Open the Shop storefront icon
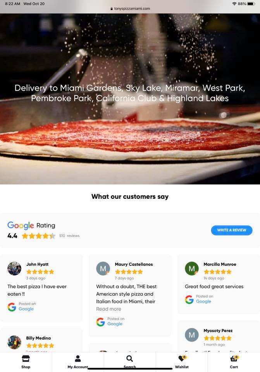260x372 pixels. (26, 358)
